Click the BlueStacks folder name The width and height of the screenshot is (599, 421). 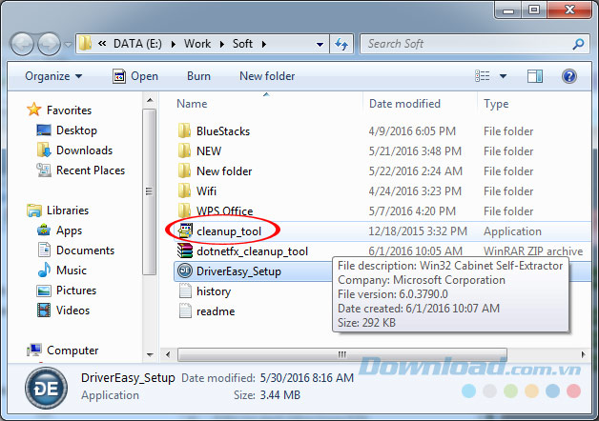pyautogui.click(x=223, y=131)
